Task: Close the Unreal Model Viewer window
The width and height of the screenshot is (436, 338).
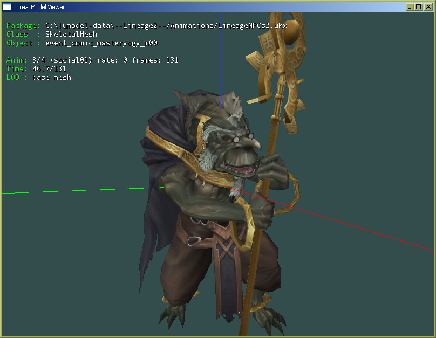Action: tap(428, 7)
